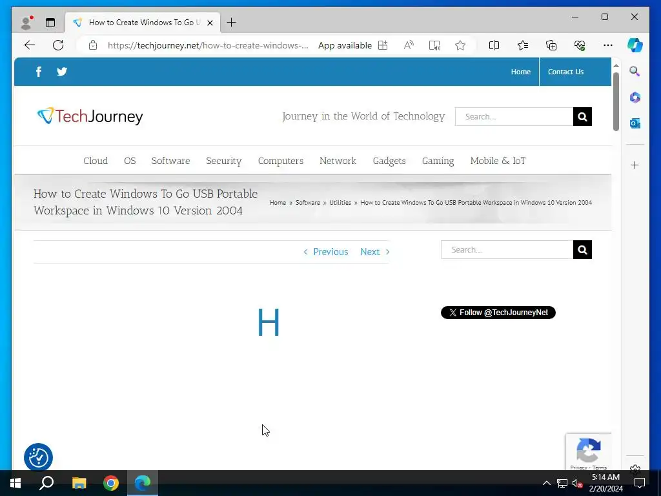Open Browser essentials heart icon

580,45
